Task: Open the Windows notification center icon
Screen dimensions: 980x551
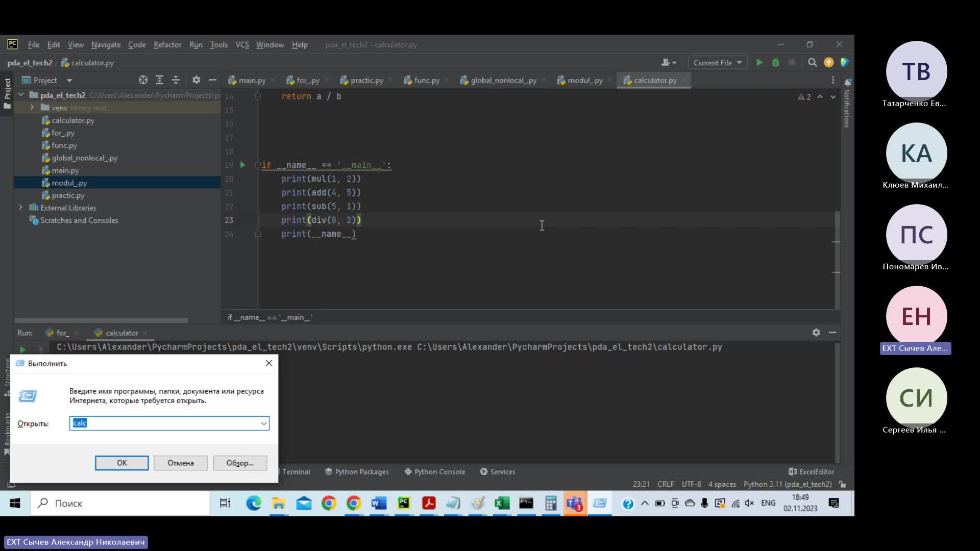Action: point(834,503)
